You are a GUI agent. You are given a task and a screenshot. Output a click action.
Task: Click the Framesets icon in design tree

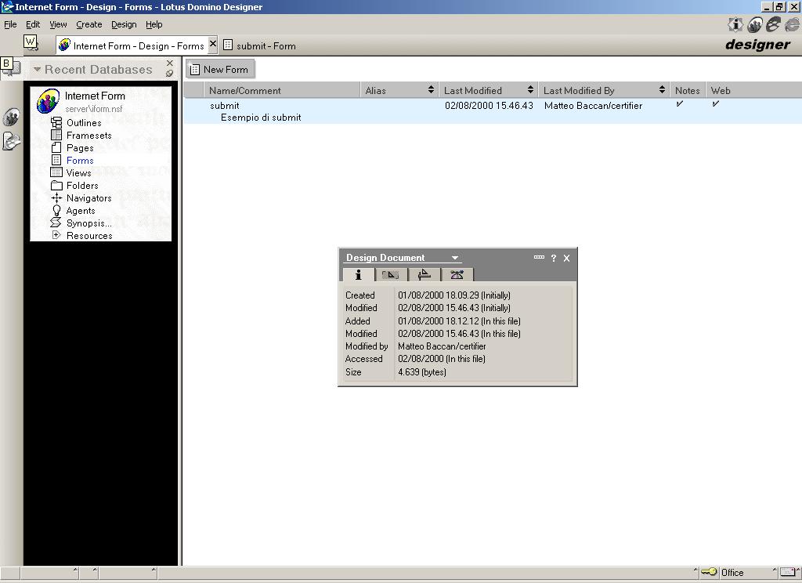point(56,135)
